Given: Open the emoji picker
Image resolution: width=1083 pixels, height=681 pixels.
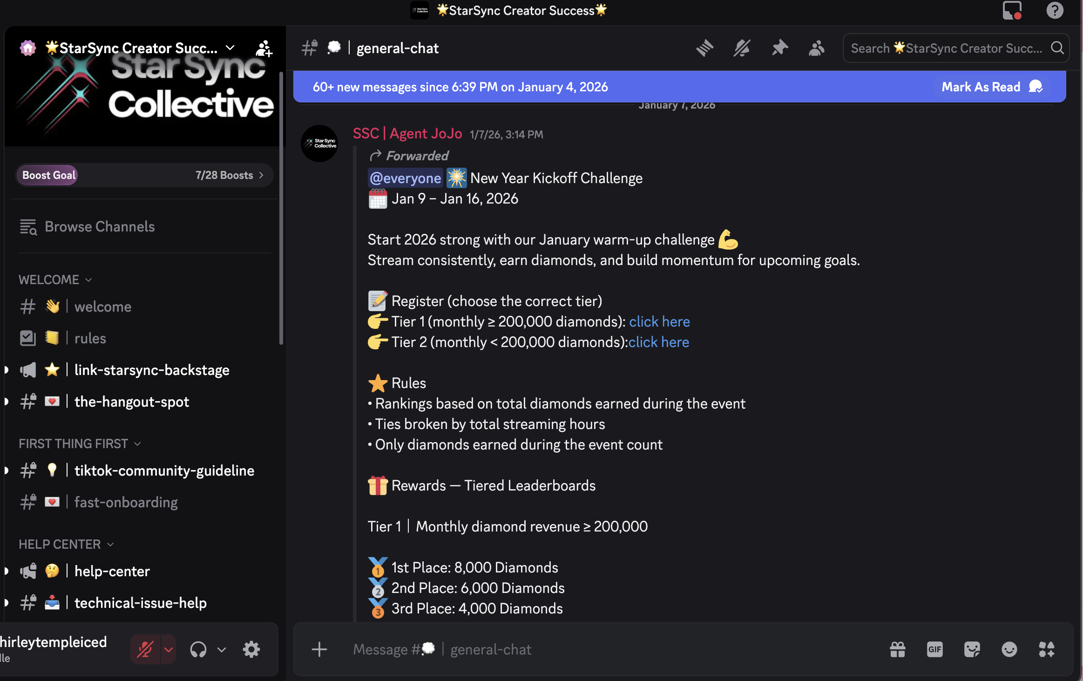Looking at the screenshot, I should click(1009, 649).
